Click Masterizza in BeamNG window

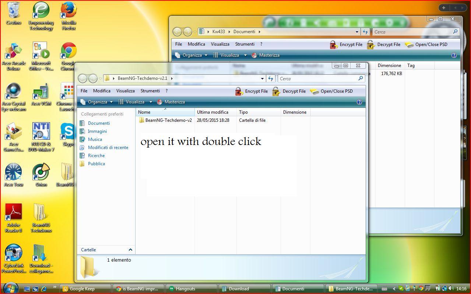[x=171, y=102]
